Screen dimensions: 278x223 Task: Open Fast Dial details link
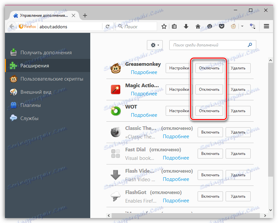(x=176, y=158)
